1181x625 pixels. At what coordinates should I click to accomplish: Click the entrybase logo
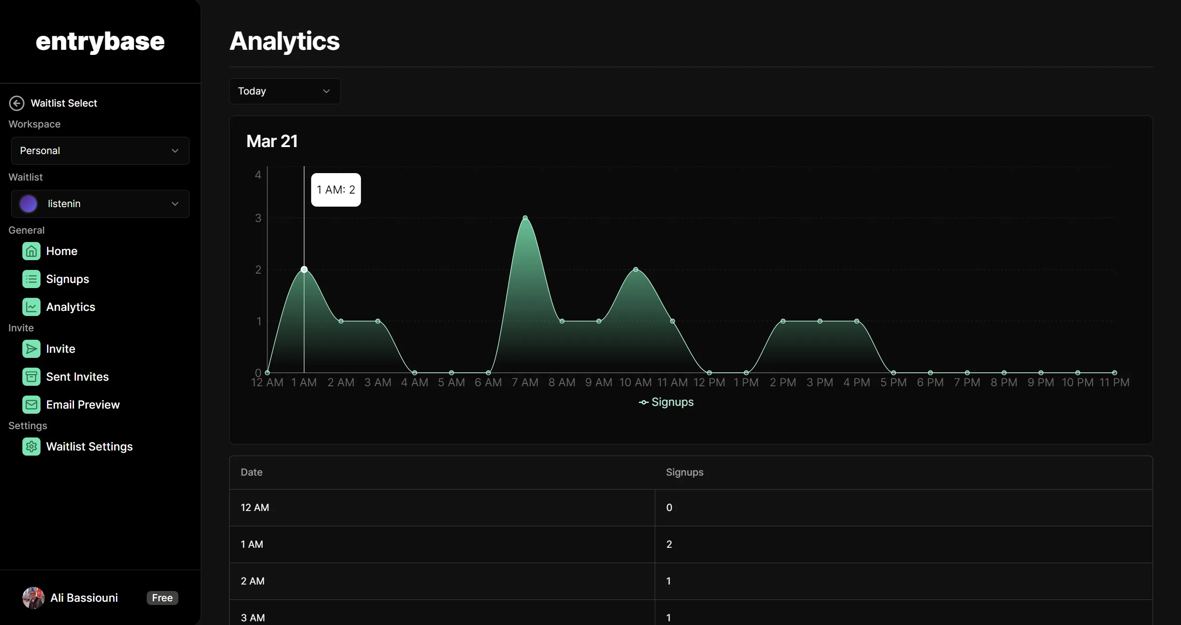(x=100, y=41)
